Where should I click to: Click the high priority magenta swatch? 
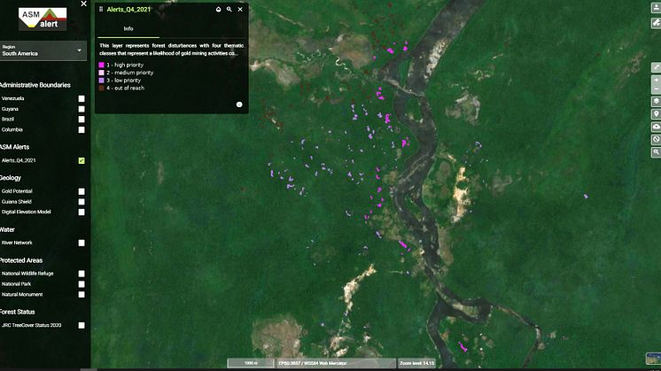[102, 65]
